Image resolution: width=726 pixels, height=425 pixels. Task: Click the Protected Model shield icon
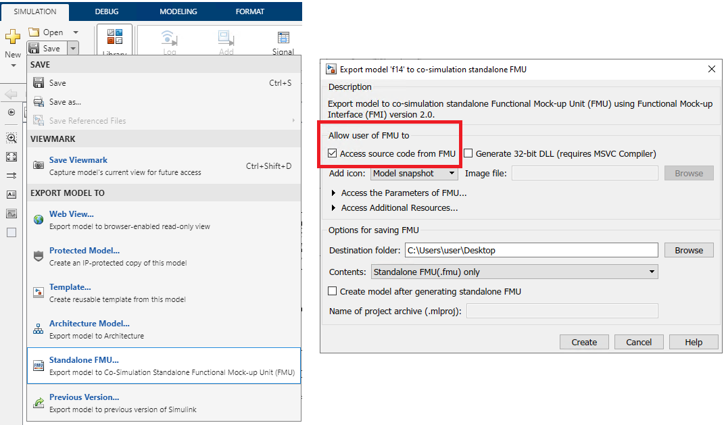pos(39,256)
